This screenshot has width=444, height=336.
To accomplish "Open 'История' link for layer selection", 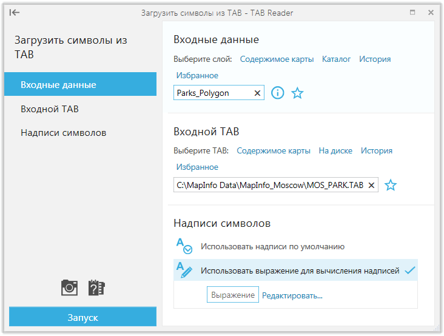I will click(375, 59).
